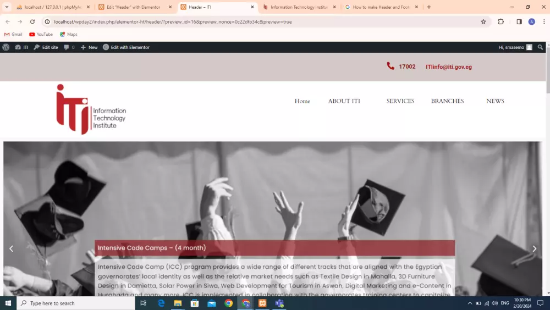Open the ABOUT ITI nav menu item
The width and height of the screenshot is (550, 310).
click(344, 101)
